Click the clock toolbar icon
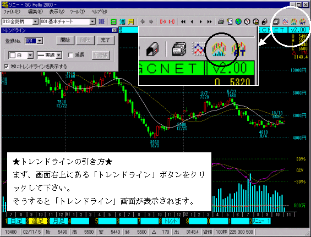 click(x=247, y=21)
